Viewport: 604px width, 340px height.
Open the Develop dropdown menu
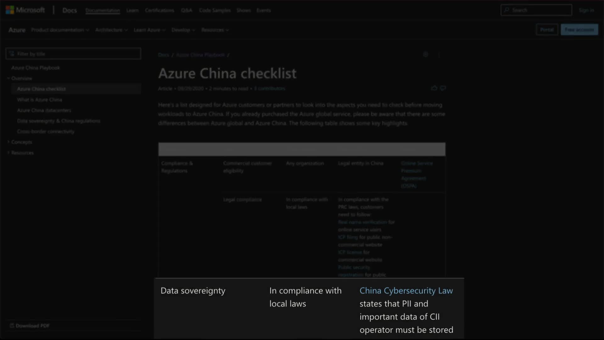point(183,30)
